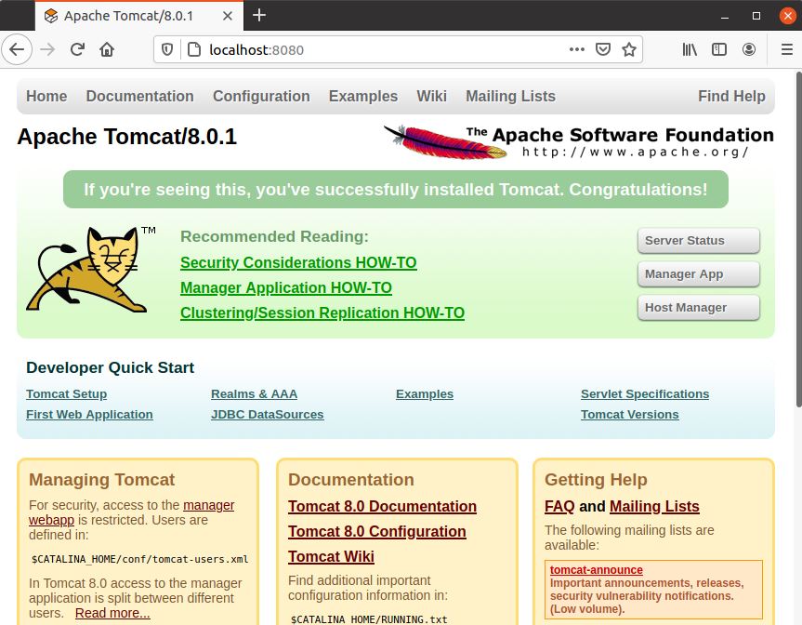Reload the current page

coord(77,49)
